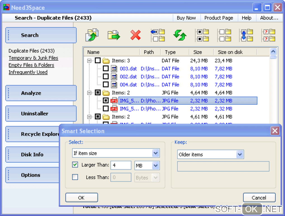Open the Buy Now menu item
Image resolution: width=285 pixels, height=216 pixels.
tap(186, 18)
